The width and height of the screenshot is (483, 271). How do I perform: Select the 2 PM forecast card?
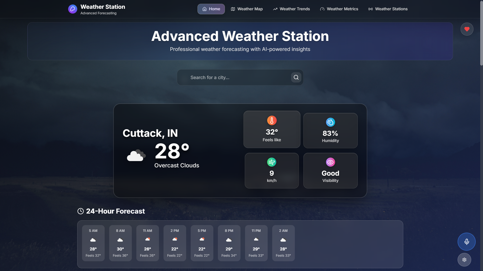pyautogui.click(x=175, y=243)
